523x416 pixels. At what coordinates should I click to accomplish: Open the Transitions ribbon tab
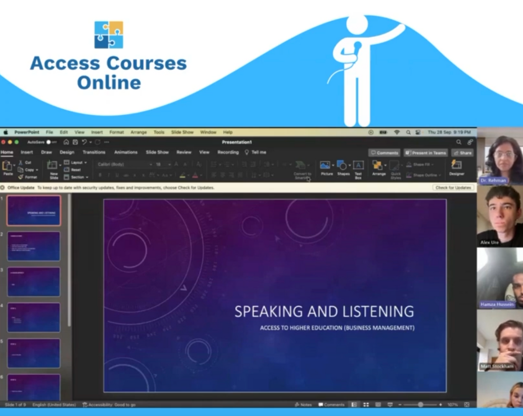tap(94, 152)
